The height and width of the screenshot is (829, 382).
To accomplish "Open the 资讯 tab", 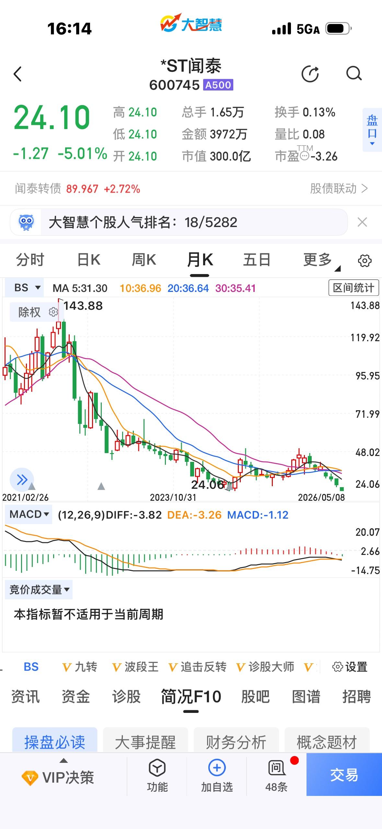I will [x=25, y=696].
